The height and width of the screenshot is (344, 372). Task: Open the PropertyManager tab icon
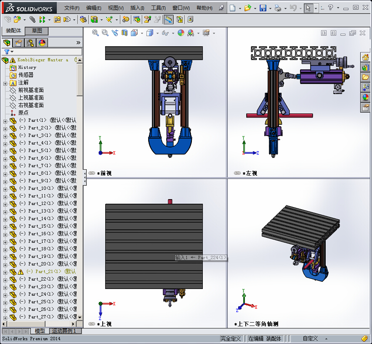pos(19,42)
